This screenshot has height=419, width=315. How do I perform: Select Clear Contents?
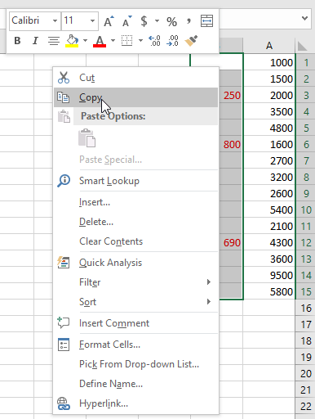[136, 241]
